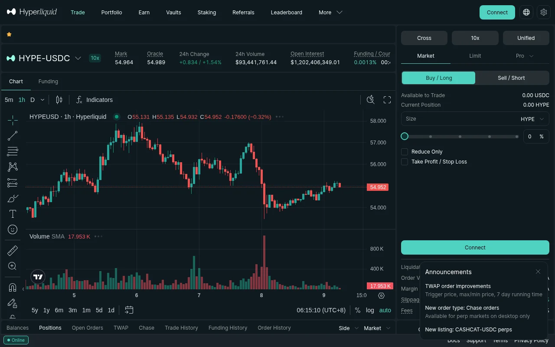This screenshot has height=347, width=555.
Task: Open the Fibonacci retracement tool
Action: 13,151
